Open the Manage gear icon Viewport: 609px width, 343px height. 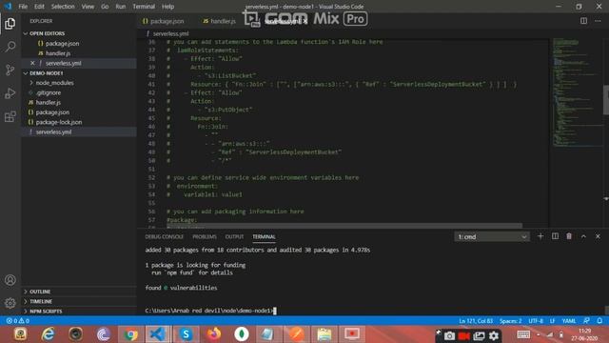pos(10,303)
